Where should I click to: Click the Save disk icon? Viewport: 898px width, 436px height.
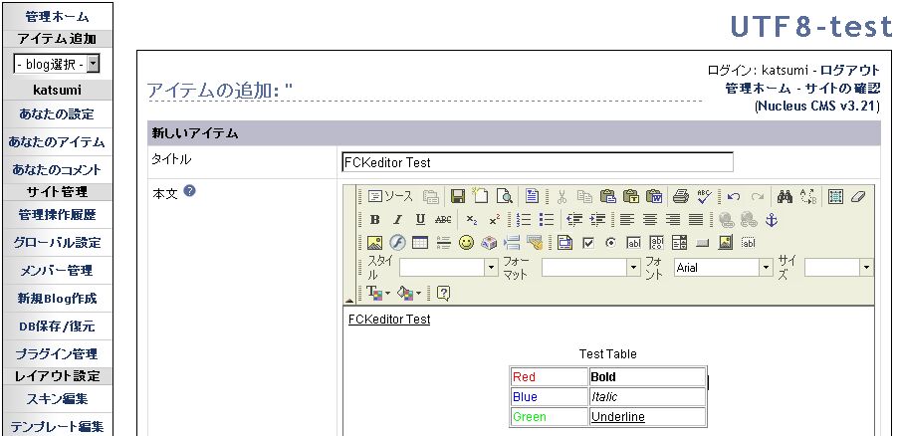[x=458, y=196]
